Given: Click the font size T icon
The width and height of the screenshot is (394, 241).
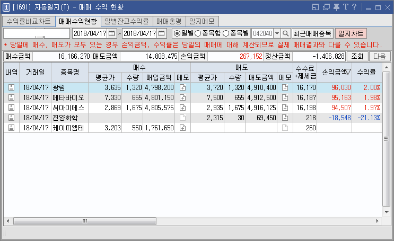Looking at the screenshot, I should pyautogui.click(x=346, y=7).
